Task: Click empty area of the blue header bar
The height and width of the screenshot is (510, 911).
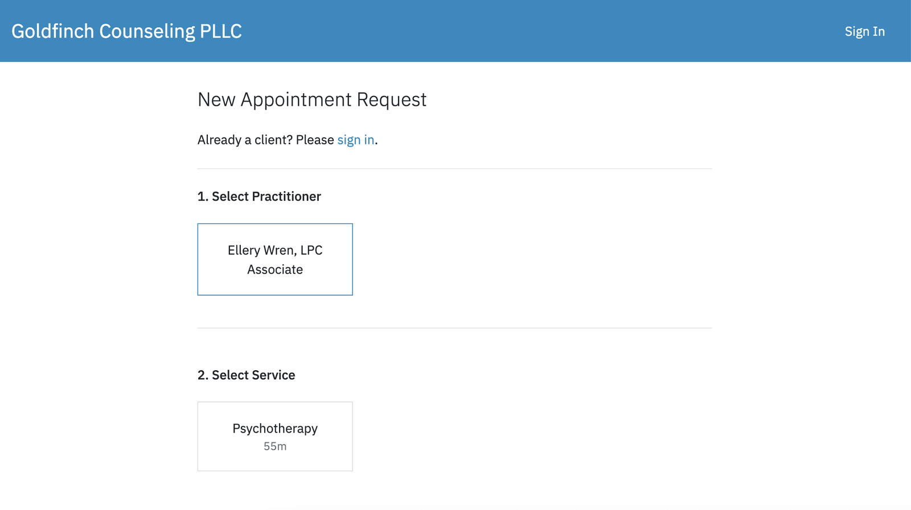Action: (512, 31)
